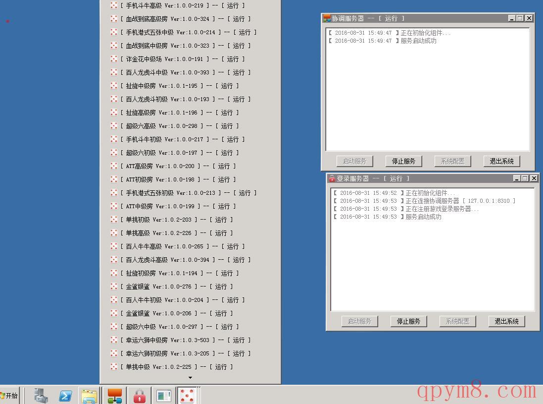
Task: Click the dice icon beside 扯旋高级房
Action: (113, 113)
